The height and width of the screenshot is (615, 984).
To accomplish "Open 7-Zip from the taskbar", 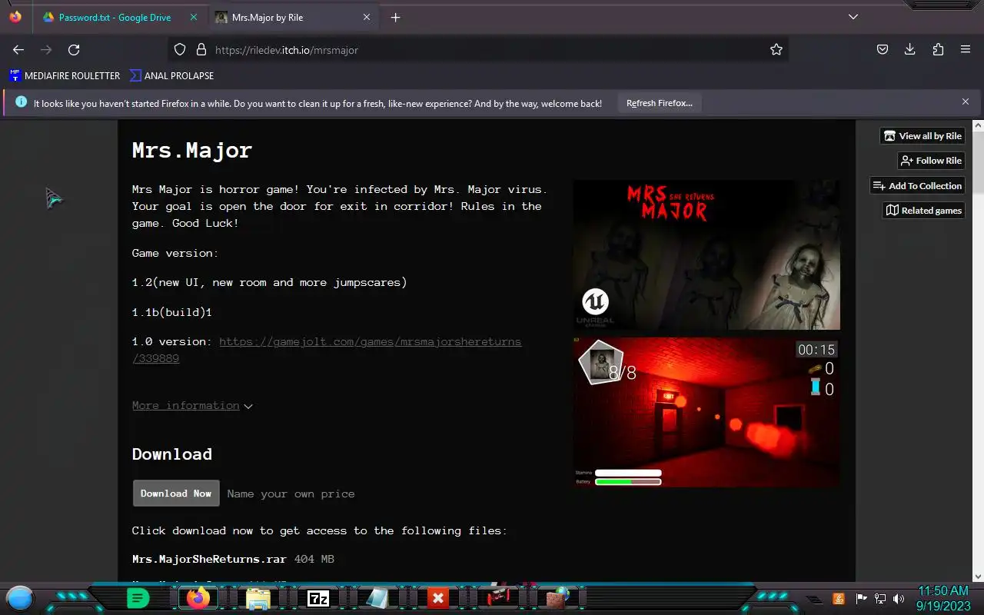I will coord(318,598).
